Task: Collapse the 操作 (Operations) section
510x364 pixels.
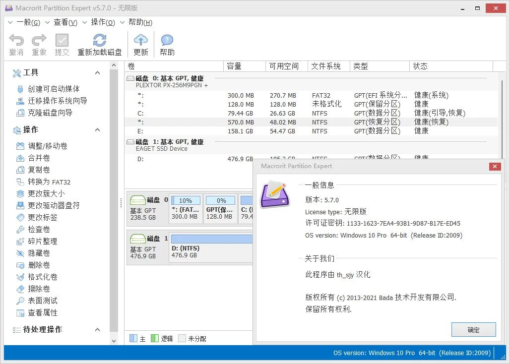Action: (98, 130)
